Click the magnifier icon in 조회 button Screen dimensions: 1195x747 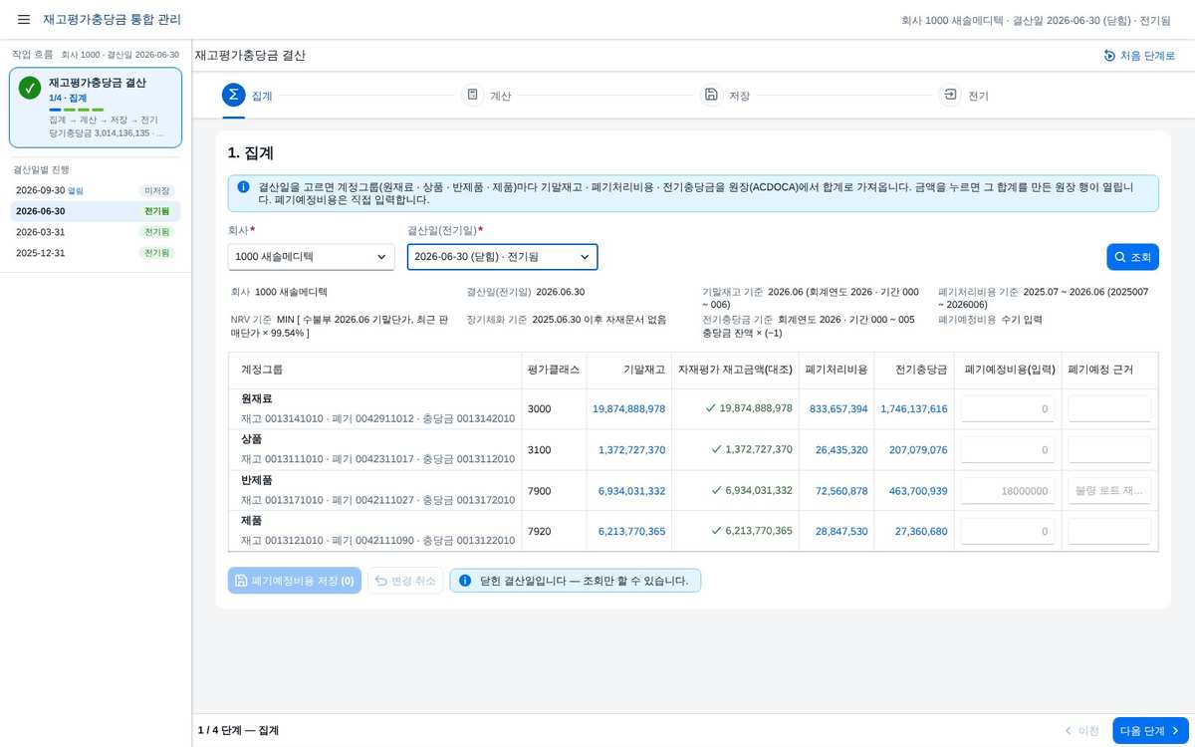point(1120,257)
